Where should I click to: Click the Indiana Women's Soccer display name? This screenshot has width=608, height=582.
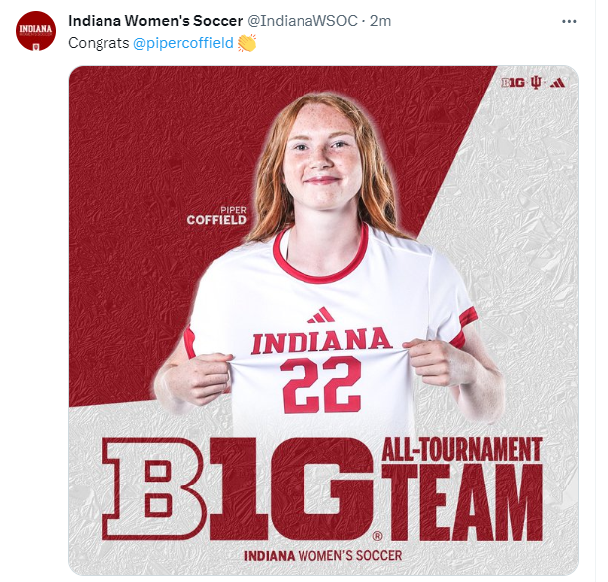[154, 20]
